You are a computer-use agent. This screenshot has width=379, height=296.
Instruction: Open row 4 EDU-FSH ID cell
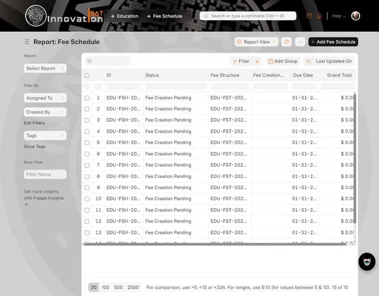point(123,132)
